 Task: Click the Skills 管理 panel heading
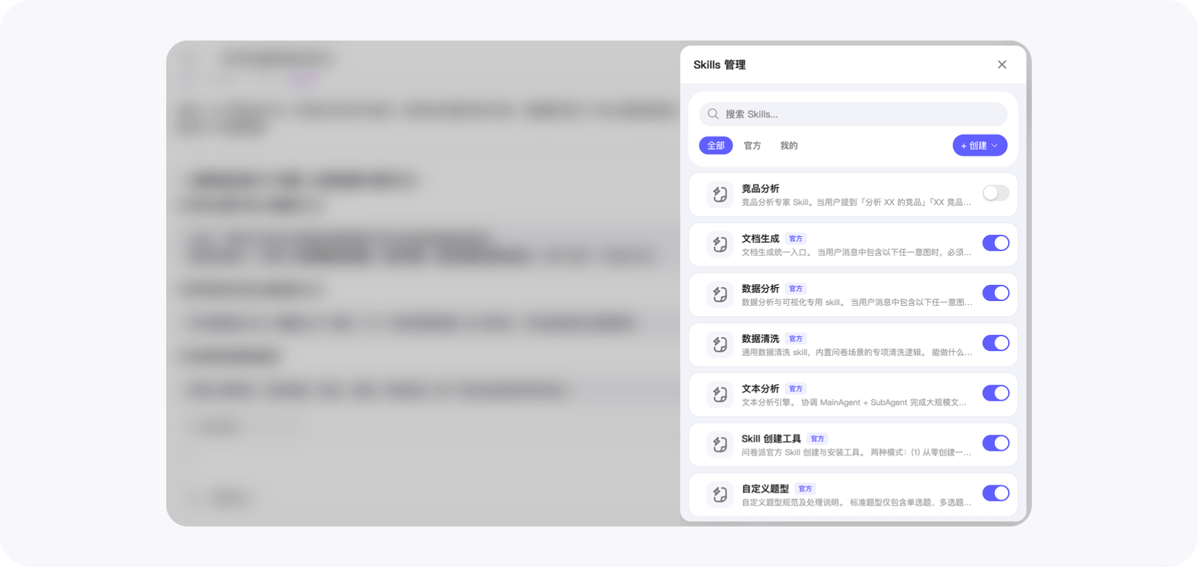point(719,65)
